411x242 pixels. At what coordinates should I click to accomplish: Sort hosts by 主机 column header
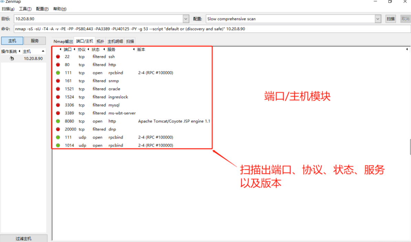(x=27, y=51)
